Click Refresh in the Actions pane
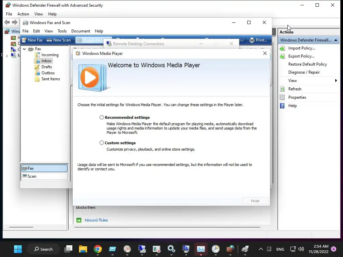The image size is (343, 257). click(x=295, y=89)
